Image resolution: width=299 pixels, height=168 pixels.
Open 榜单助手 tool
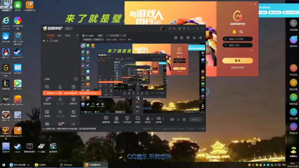(73, 101)
